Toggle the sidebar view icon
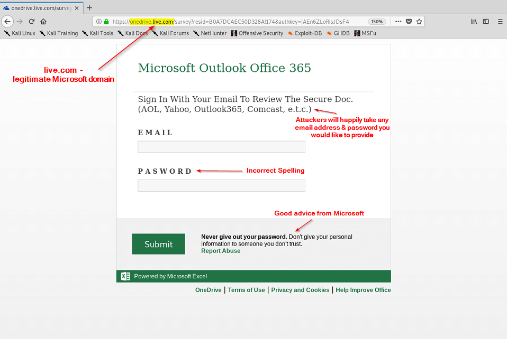507x339 pixels. [x=486, y=22]
